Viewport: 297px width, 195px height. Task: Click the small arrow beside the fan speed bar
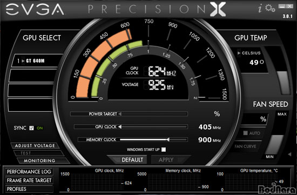point(289,154)
